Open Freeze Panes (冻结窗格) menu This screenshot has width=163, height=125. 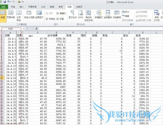coord(117,15)
